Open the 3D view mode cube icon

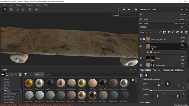(124, 9)
